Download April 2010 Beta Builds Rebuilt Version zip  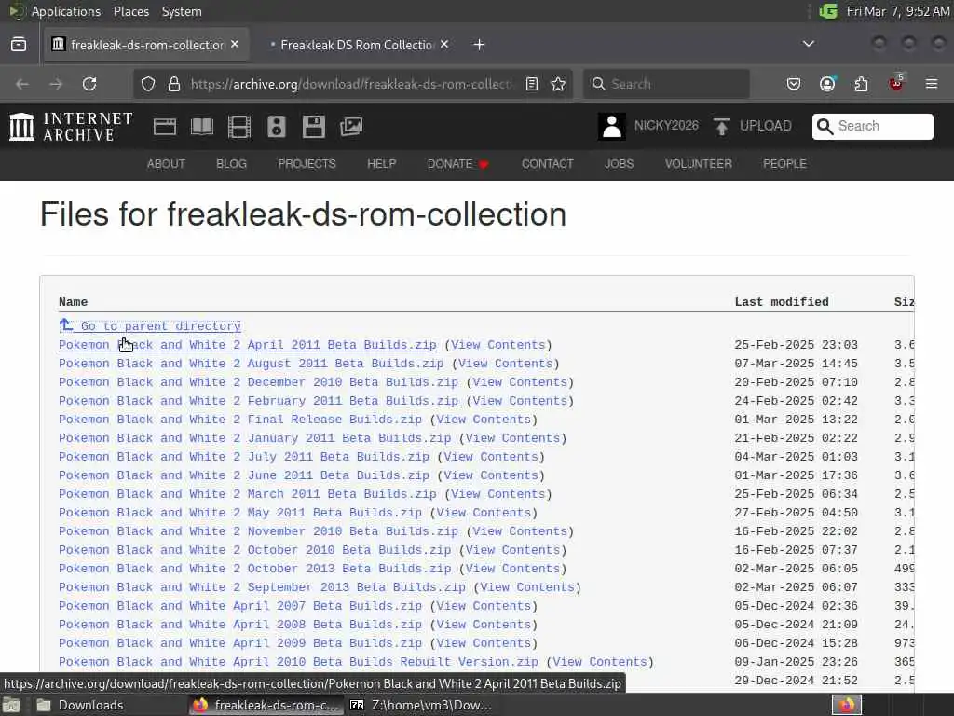click(x=298, y=662)
